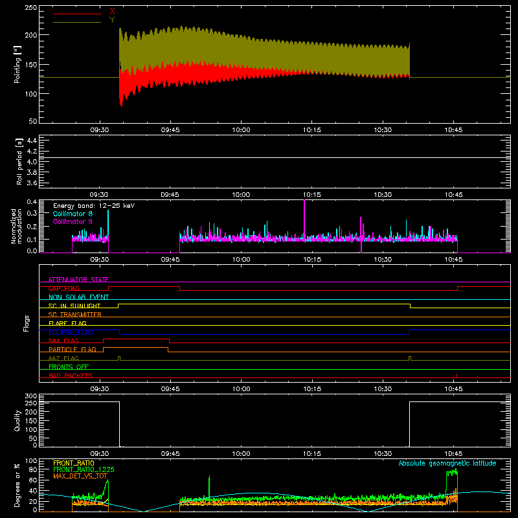The image size is (518, 518).
Task: Click the Pointing axis title
Action: 17,64
